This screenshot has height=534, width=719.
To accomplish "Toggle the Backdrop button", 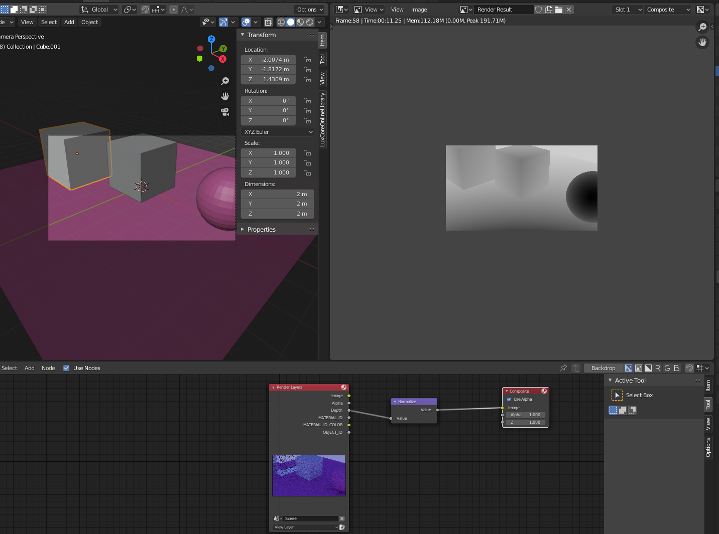I will (603, 368).
